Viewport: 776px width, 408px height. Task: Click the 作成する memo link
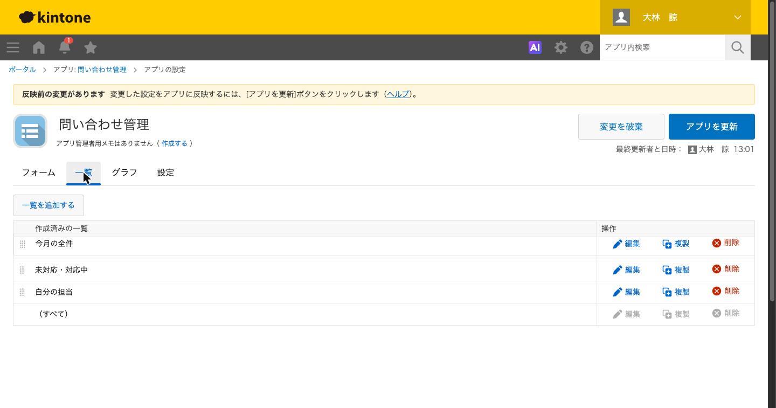tap(175, 143)
